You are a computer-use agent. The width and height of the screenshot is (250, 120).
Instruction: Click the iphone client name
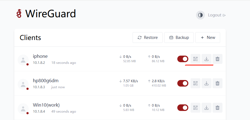pos(40,56)
